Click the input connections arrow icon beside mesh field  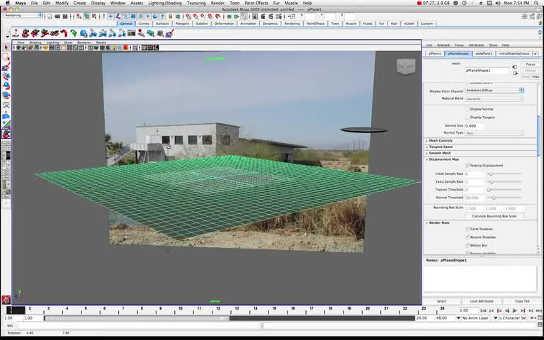pyautogui.click(x=514, y=67)
